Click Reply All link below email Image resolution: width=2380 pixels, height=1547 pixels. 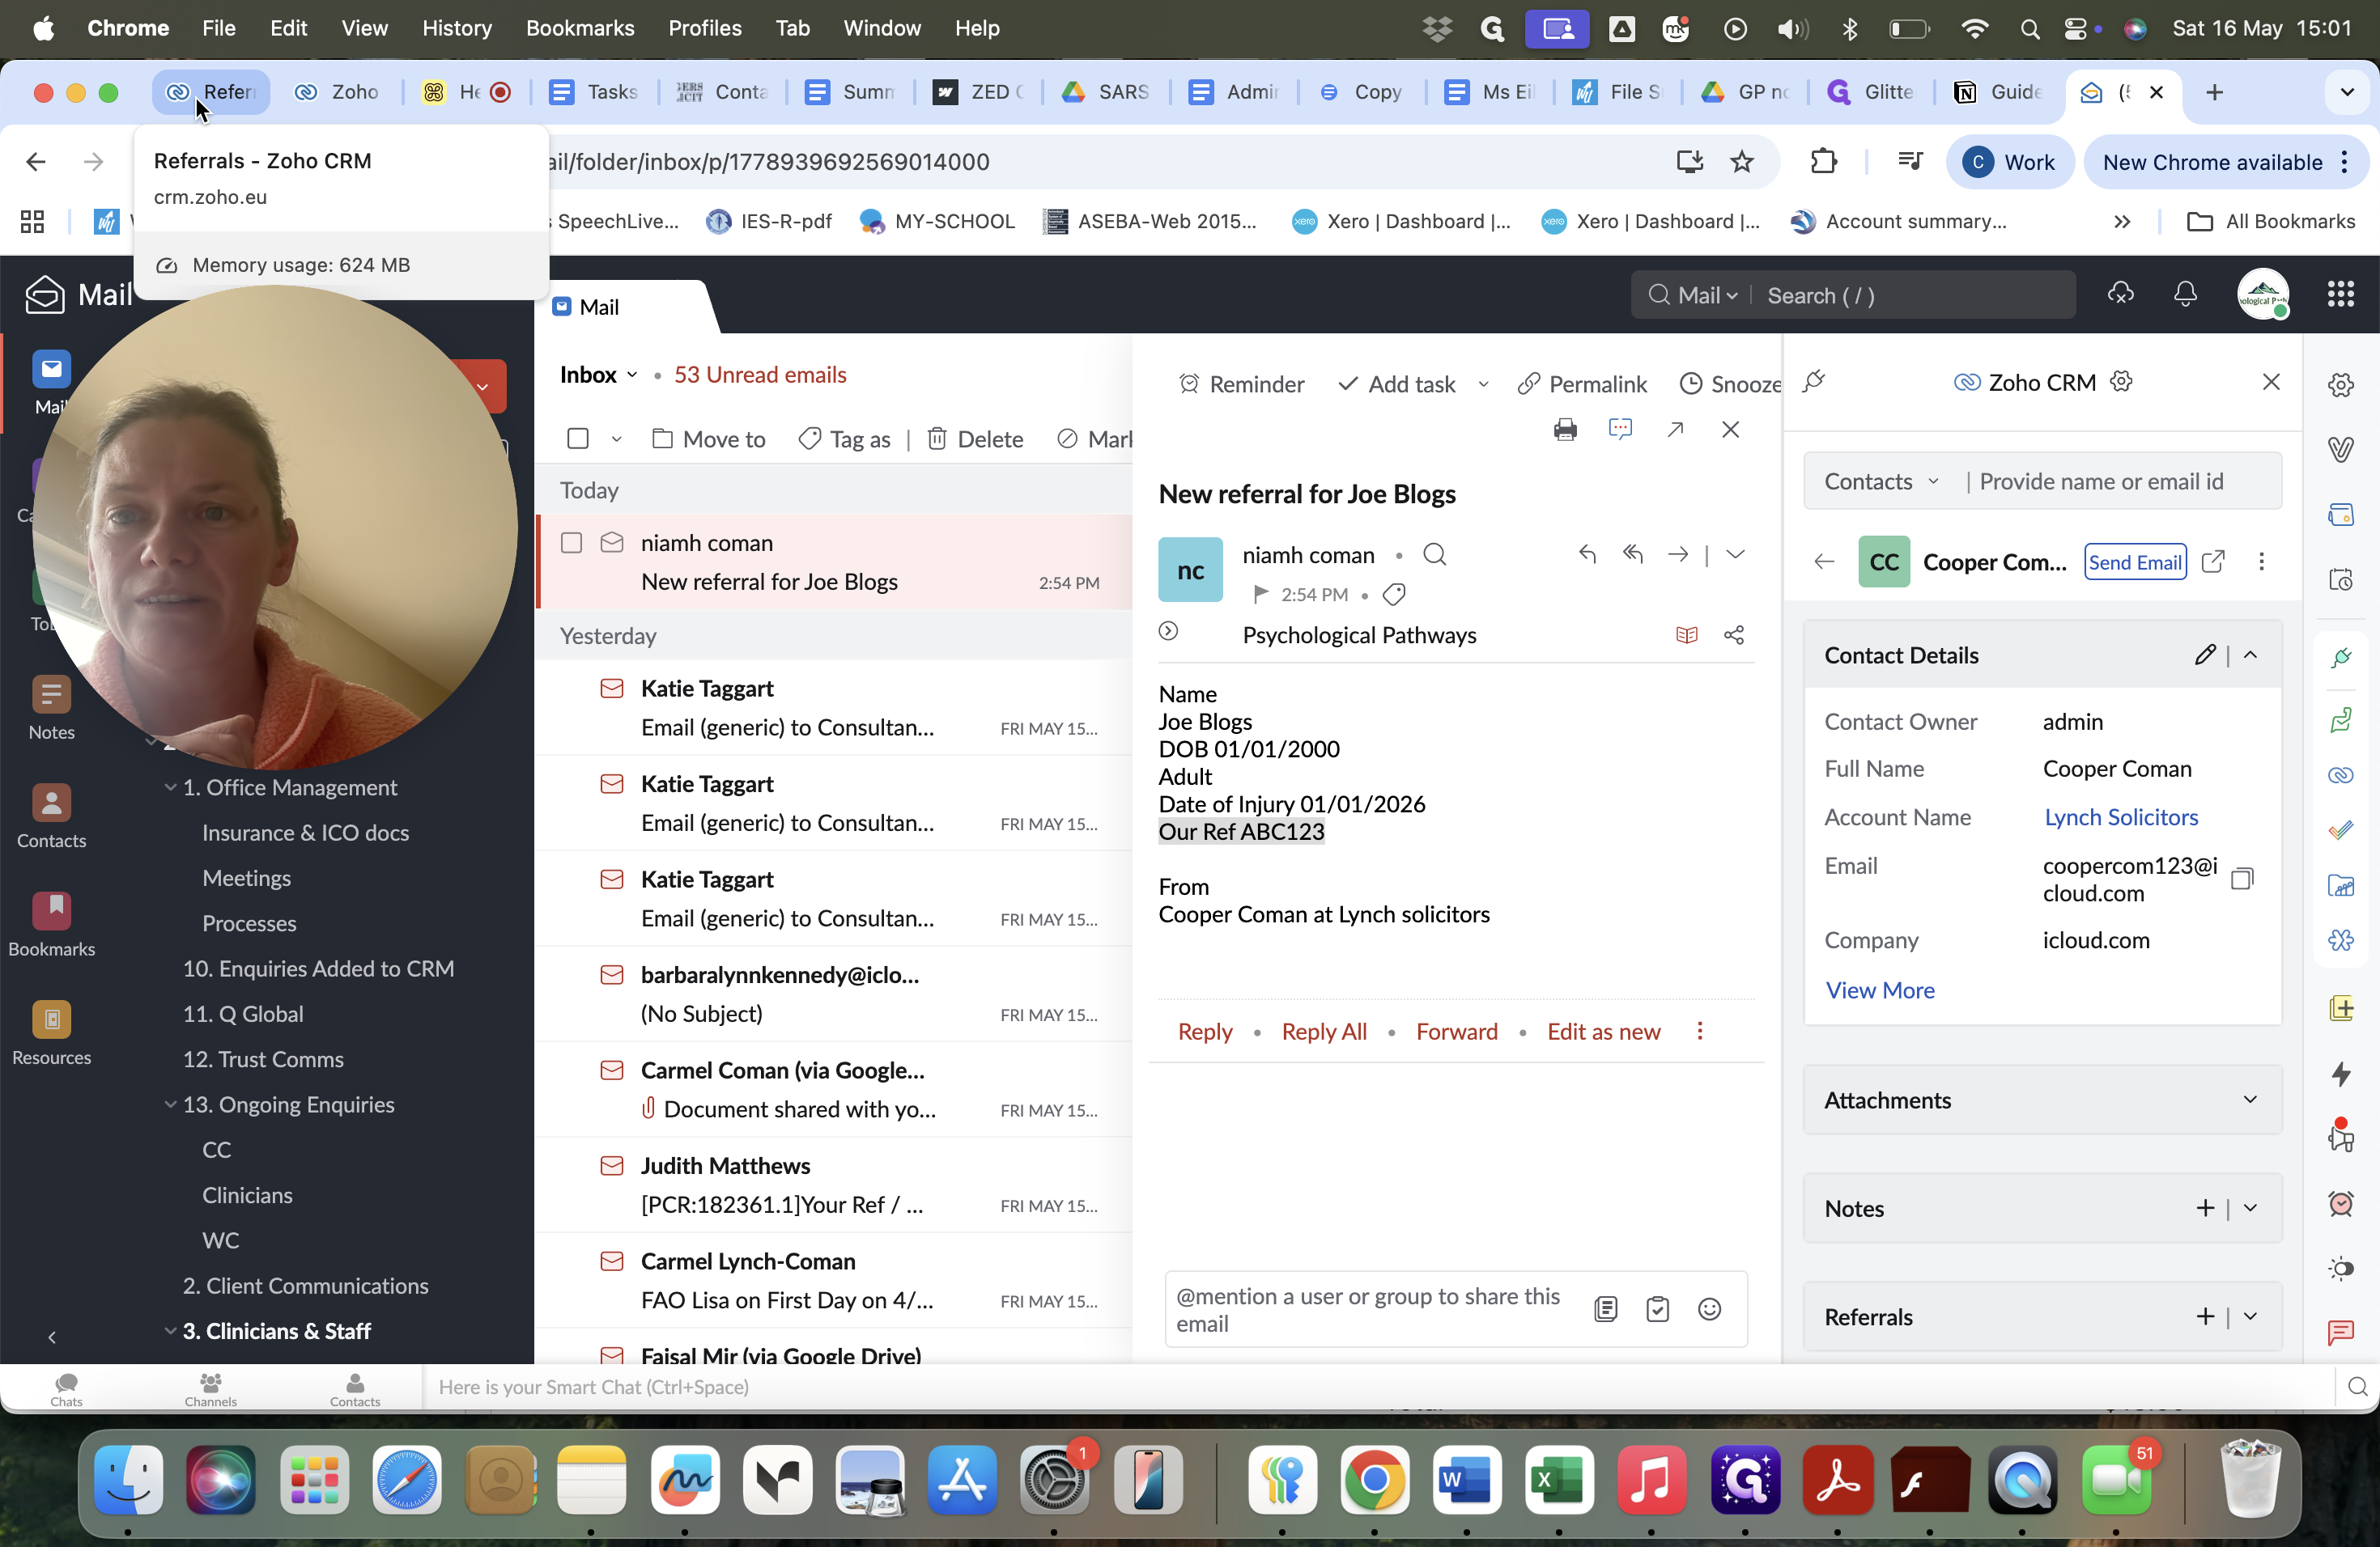1324,1032
